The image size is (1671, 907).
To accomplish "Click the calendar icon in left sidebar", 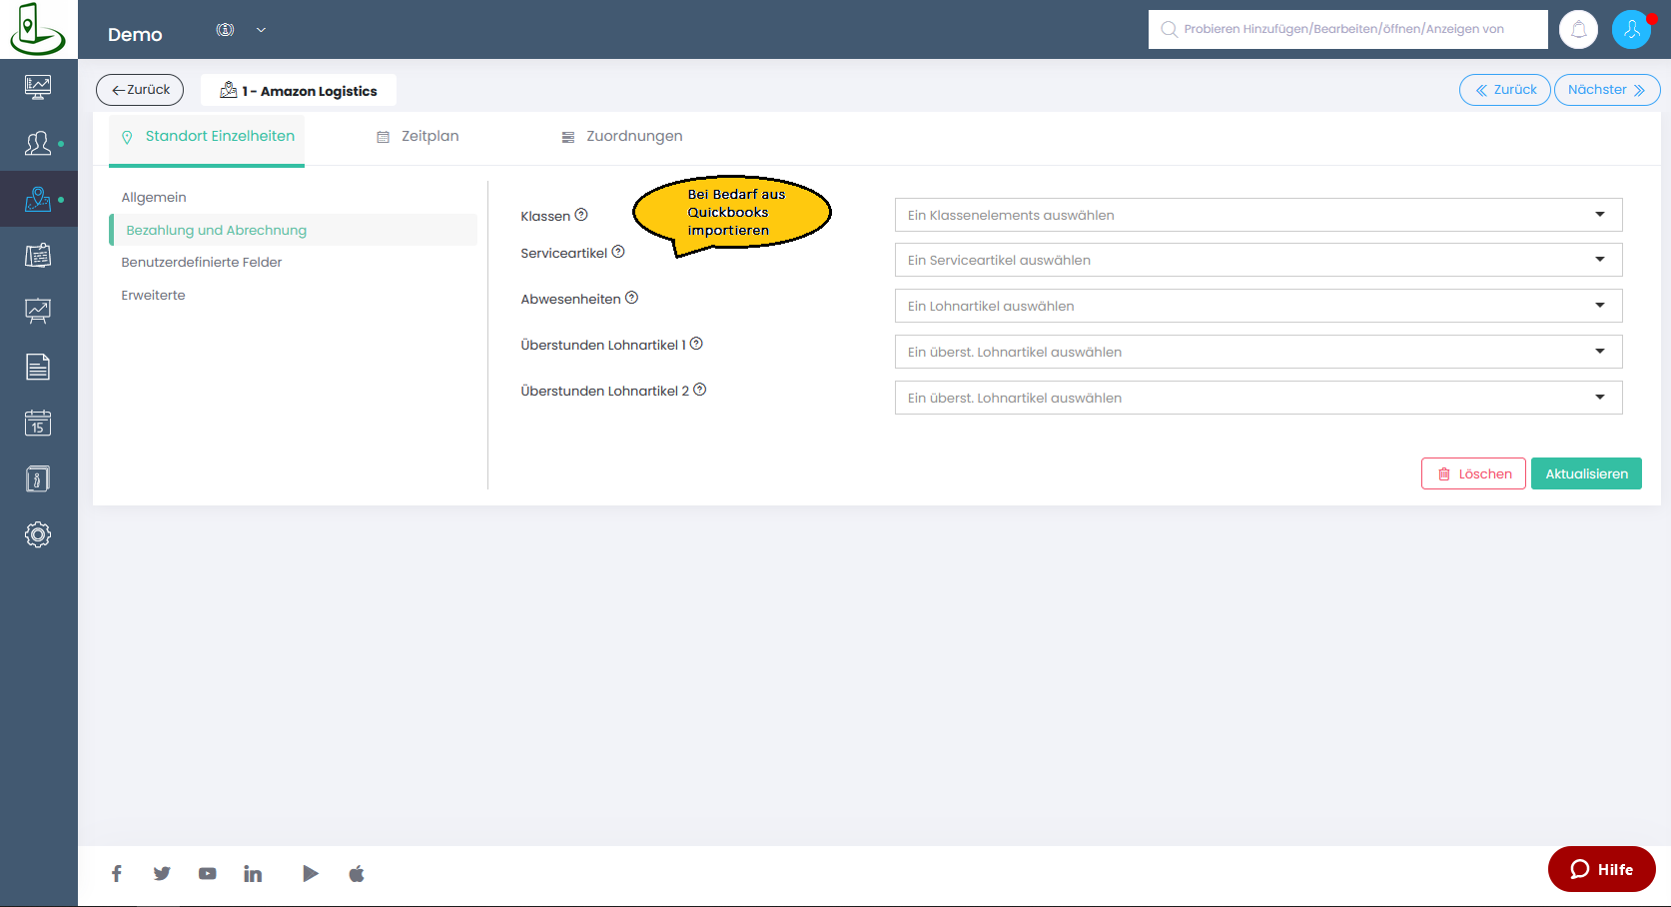I will pos(38,423).
